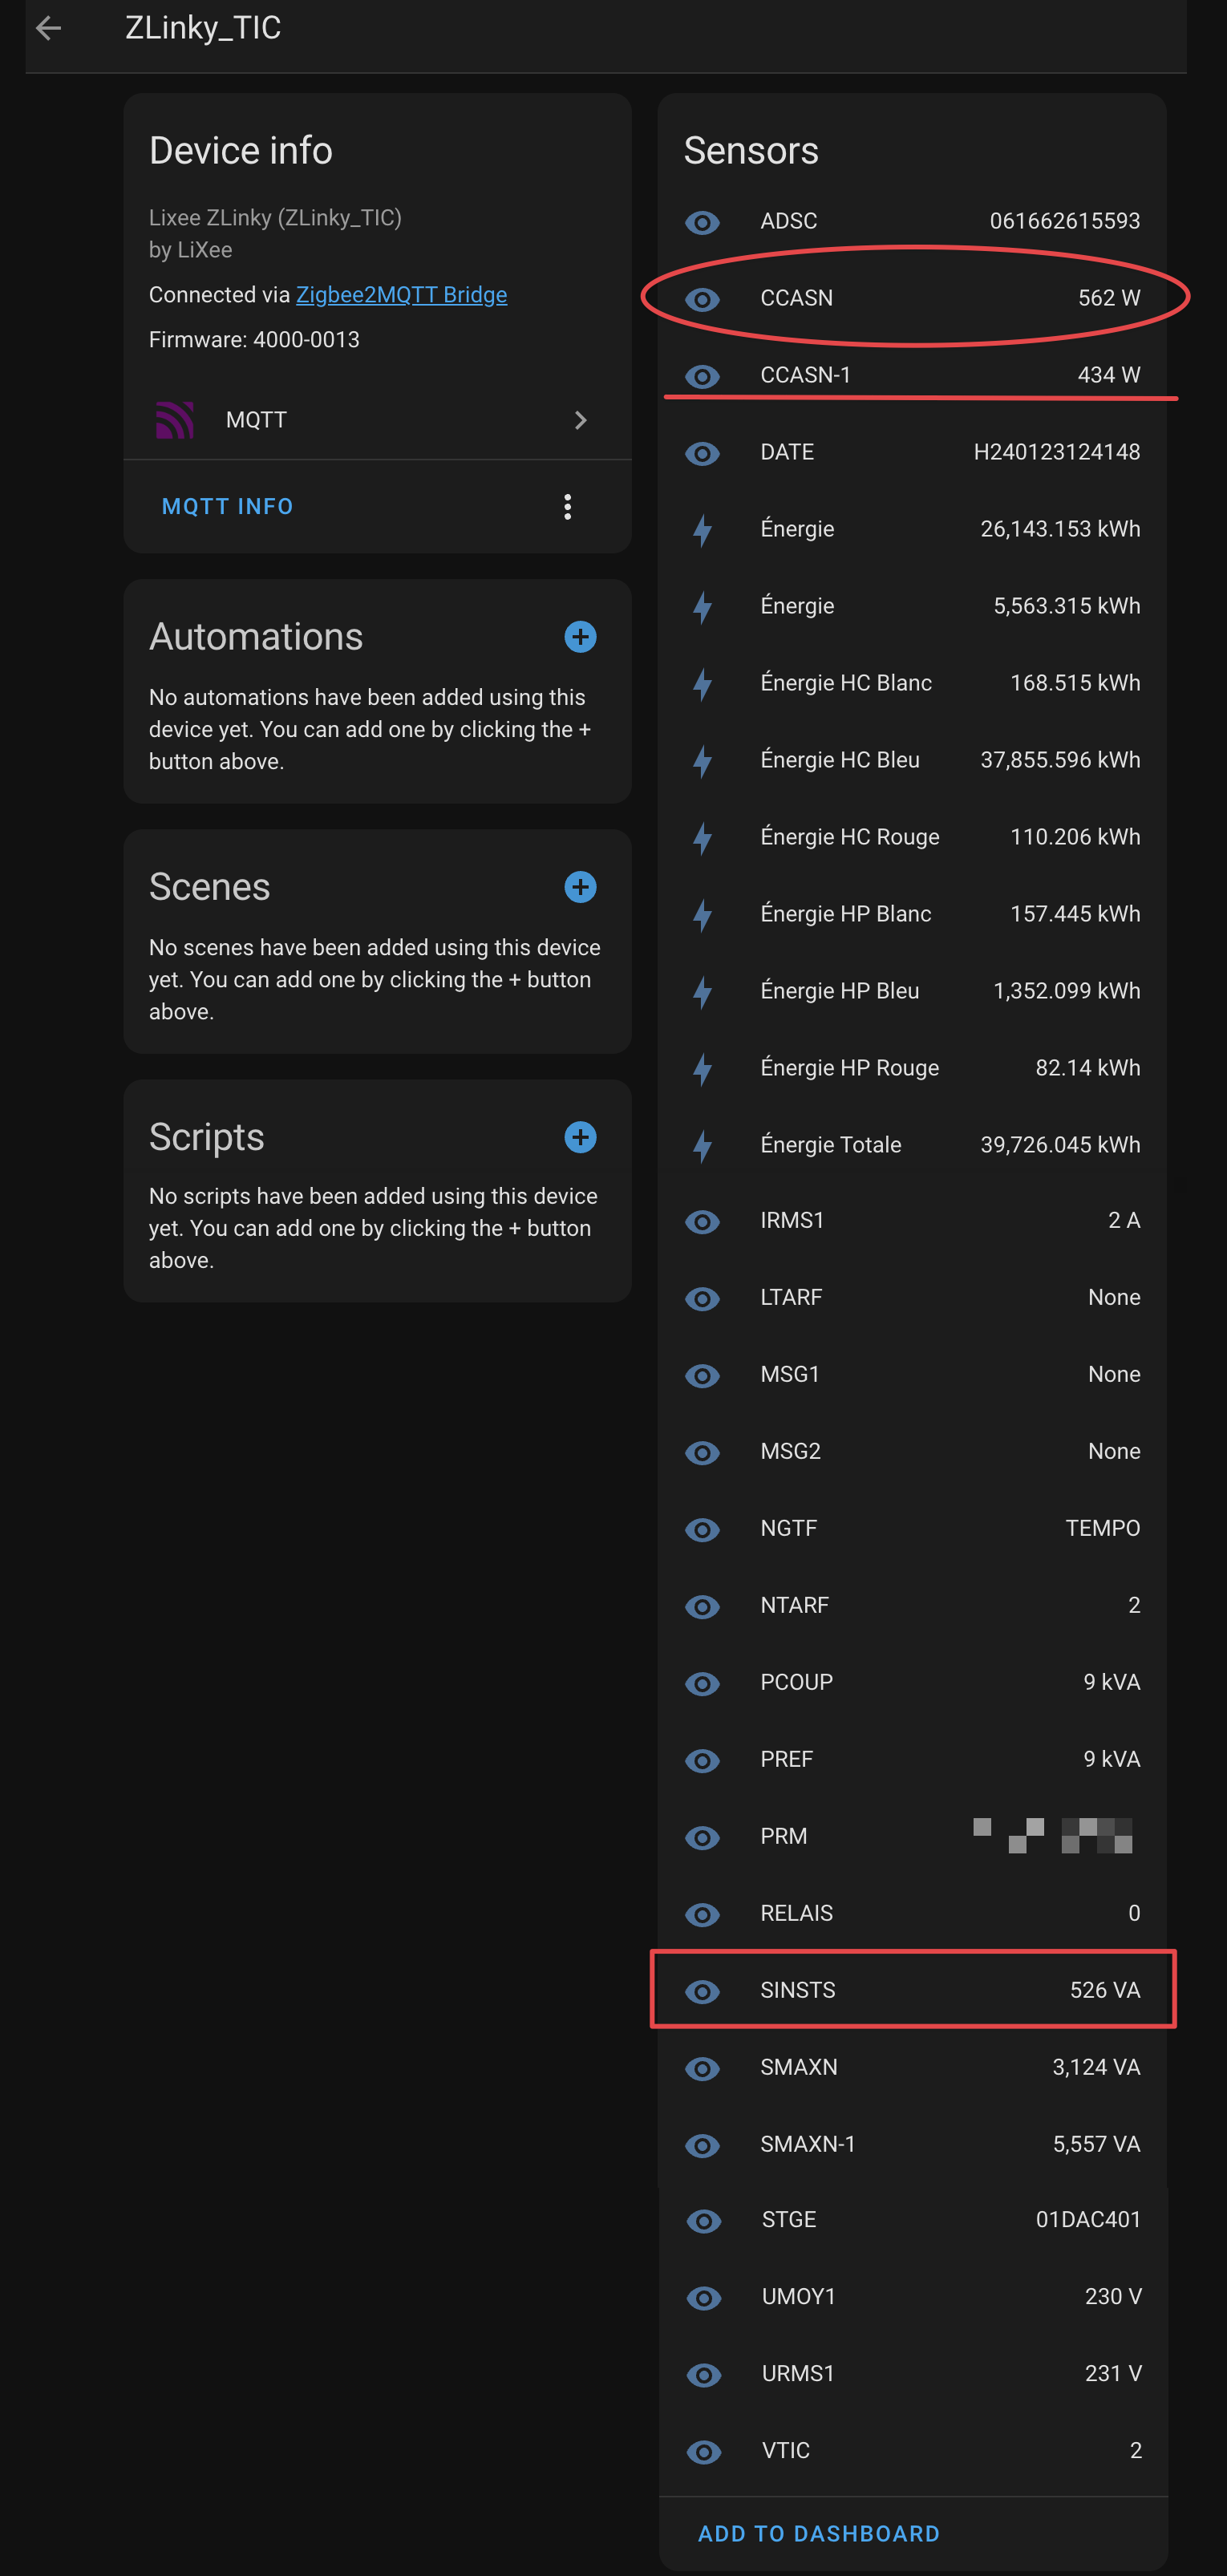
Task: Open the MQTT row chevron arrow
Action: [x=580, y=420]
